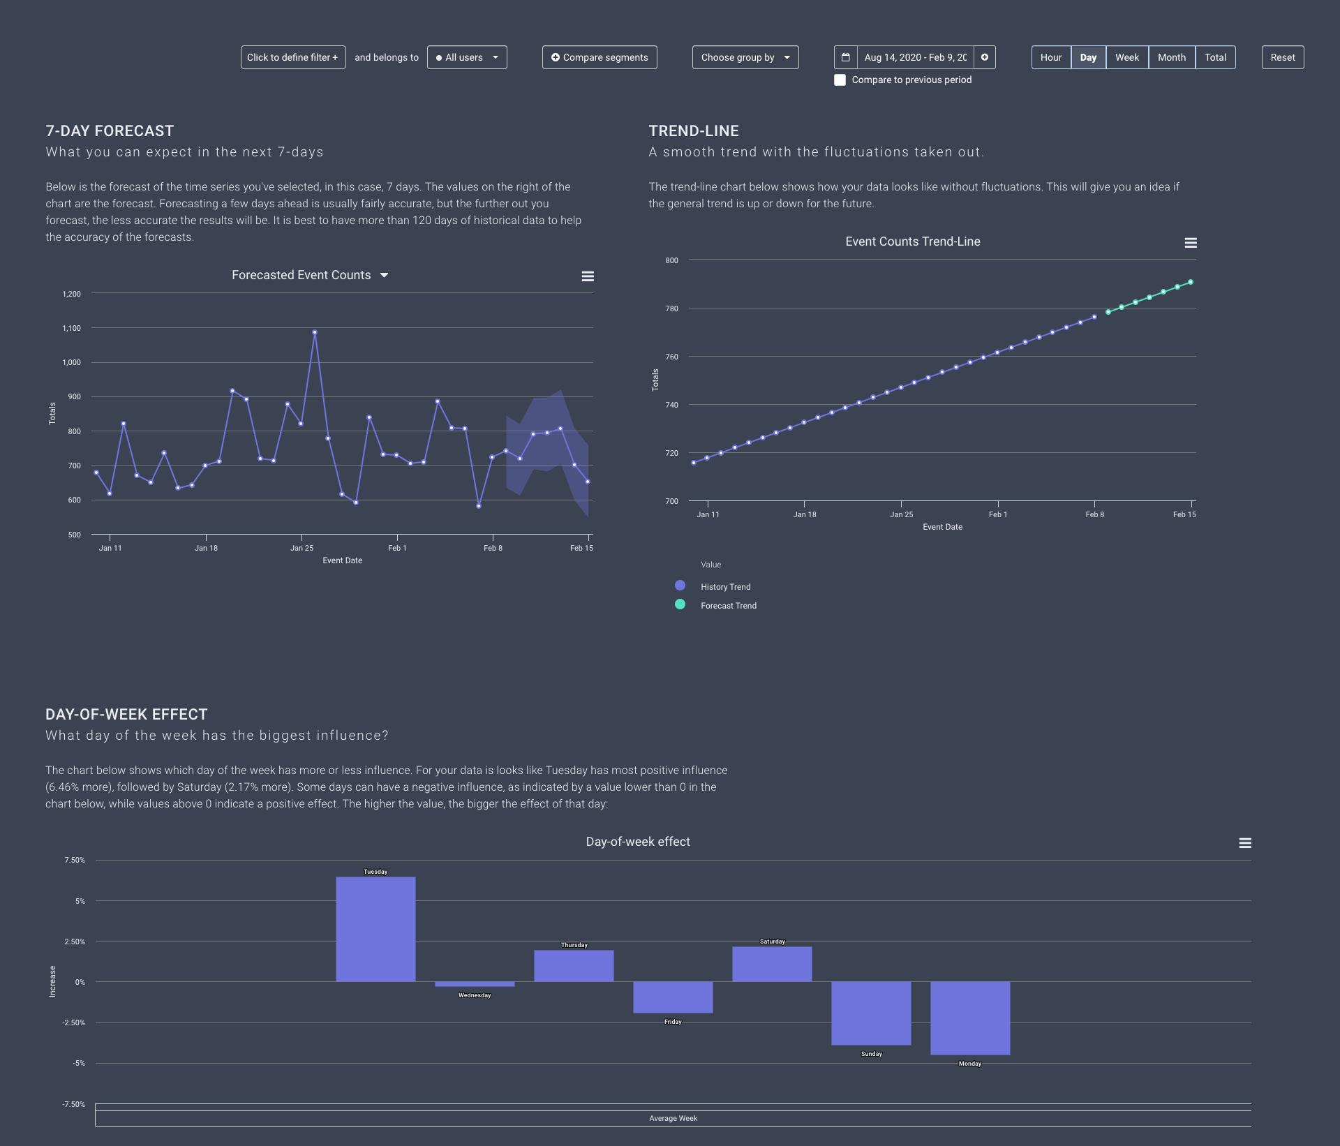The height and width of the screenshot is (1146, 1340).
Task: Click the caret arrow in the All users selector
Action: (496, 57)
